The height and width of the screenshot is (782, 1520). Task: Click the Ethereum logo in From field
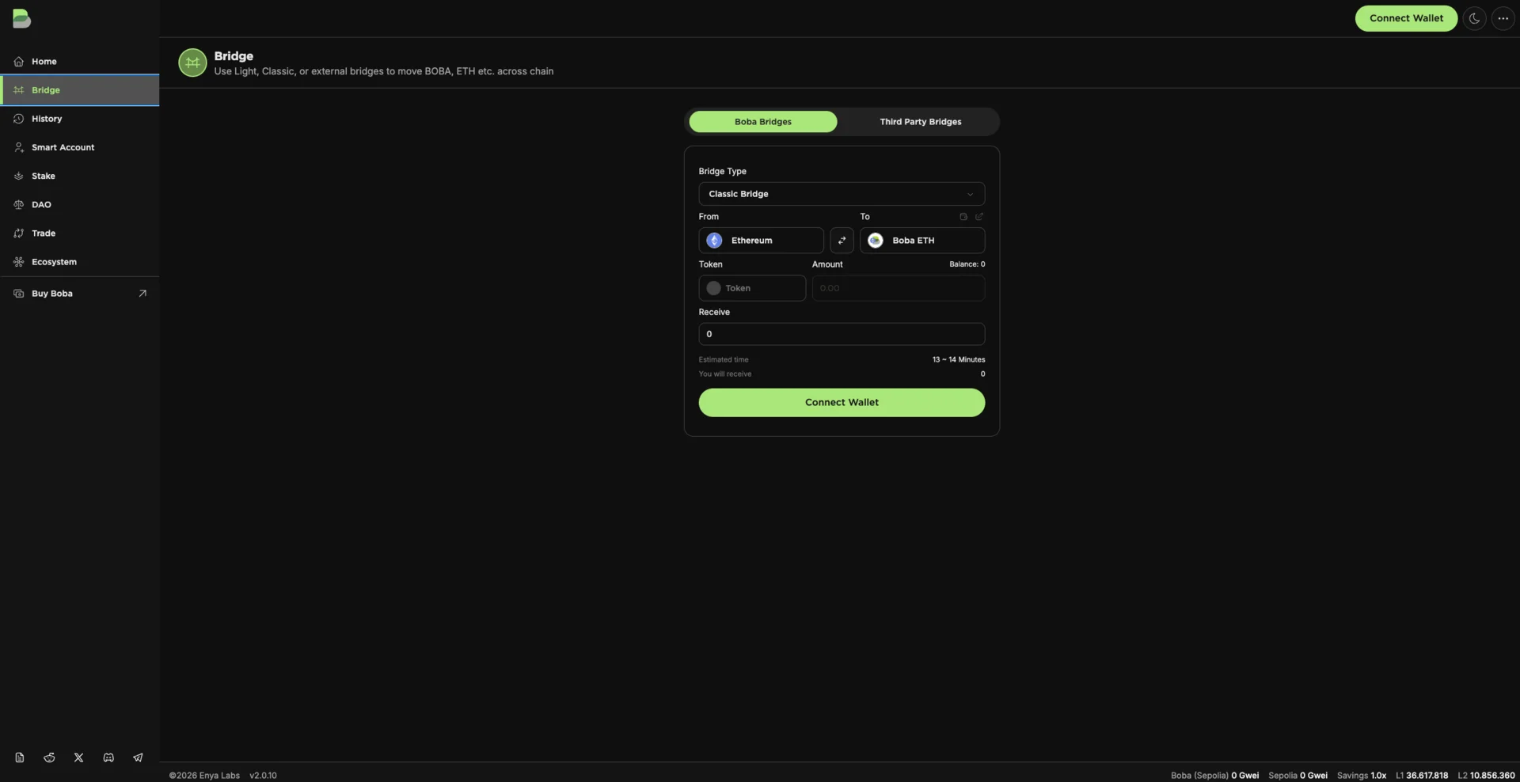tap(714, 241)
